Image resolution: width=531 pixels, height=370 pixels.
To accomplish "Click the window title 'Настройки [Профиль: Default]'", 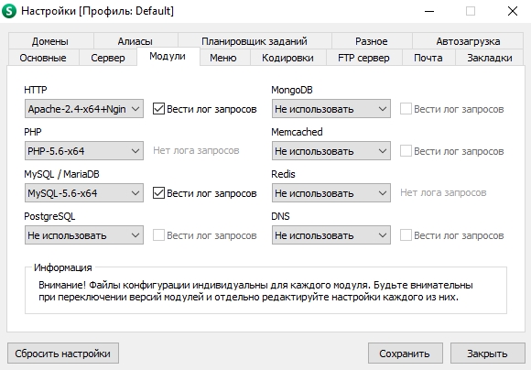I will tap(98, 11).
